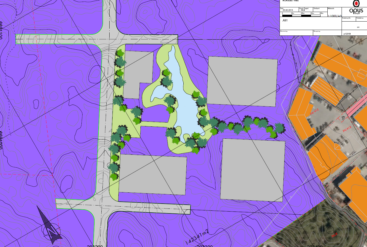
Task: Click the Alt1 drawing title
Action: click(x=285, y=20)
